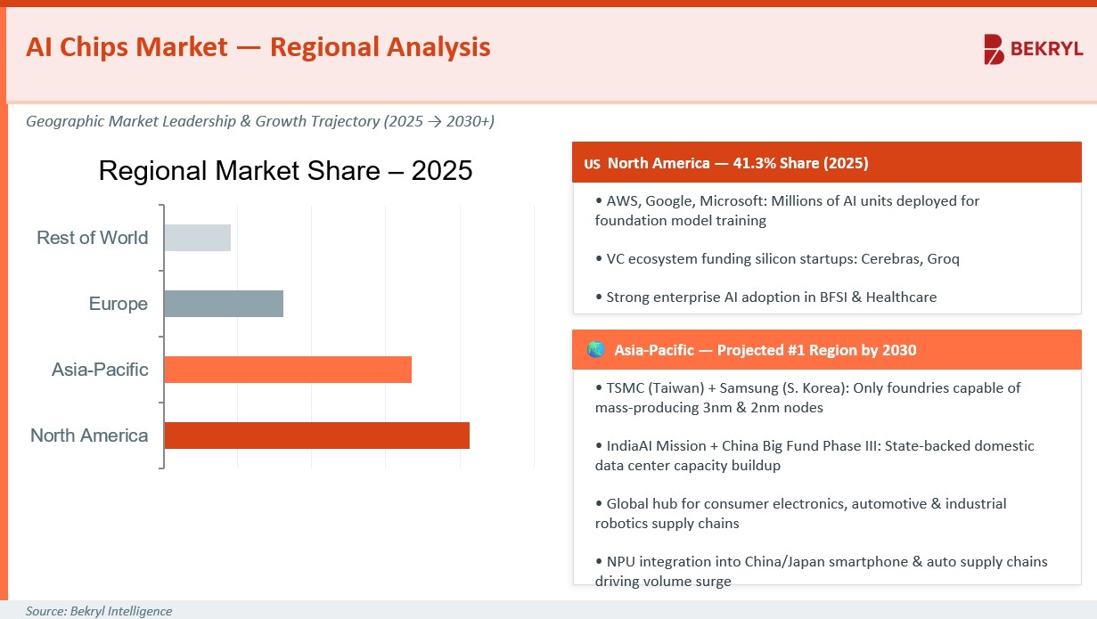Click chart title 'Regional Market Share – 2025'
1097x619 pixels.
click(285, 170)
